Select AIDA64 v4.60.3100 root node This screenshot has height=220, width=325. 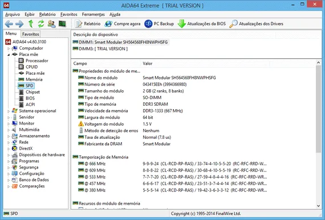(x=26, y=42)
